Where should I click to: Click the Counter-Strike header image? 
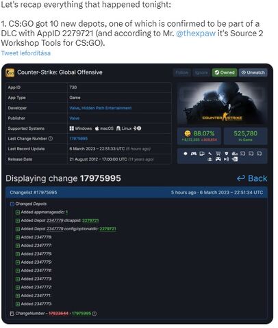point(223,104)
